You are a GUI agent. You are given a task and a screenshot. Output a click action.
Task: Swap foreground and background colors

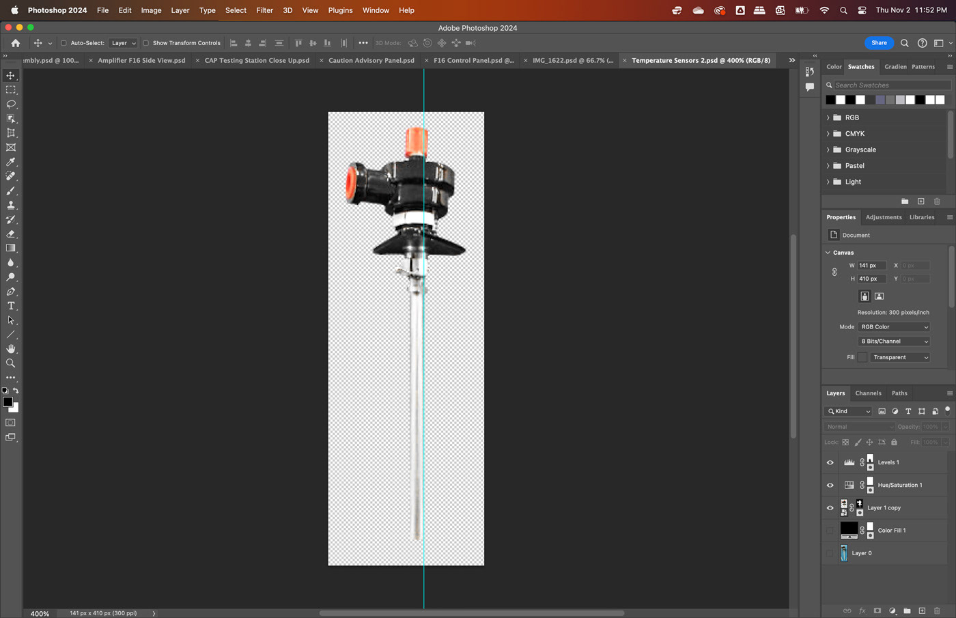[x=16, y=391]
